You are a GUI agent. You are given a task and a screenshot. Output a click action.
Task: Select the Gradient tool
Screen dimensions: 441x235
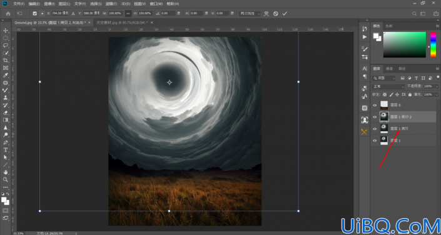coord(6,120)
